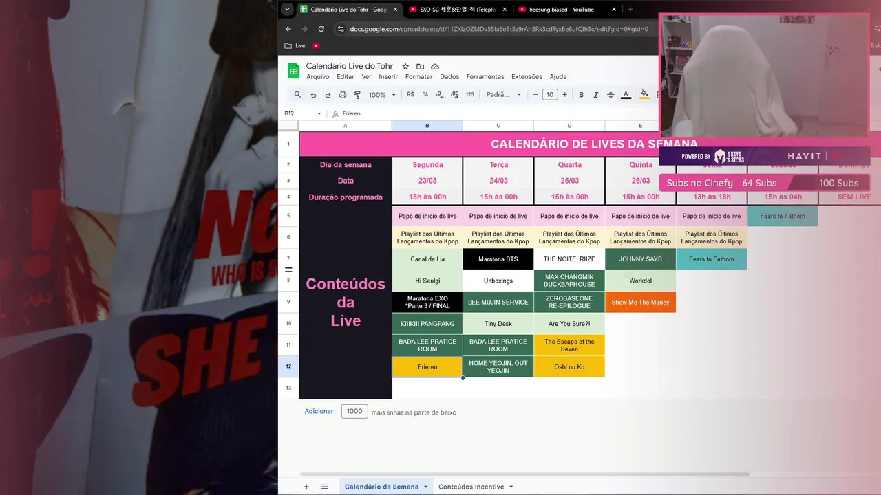Add a new sheet with plus
Viewport: 881px width, 495px height.
(306, 487)
